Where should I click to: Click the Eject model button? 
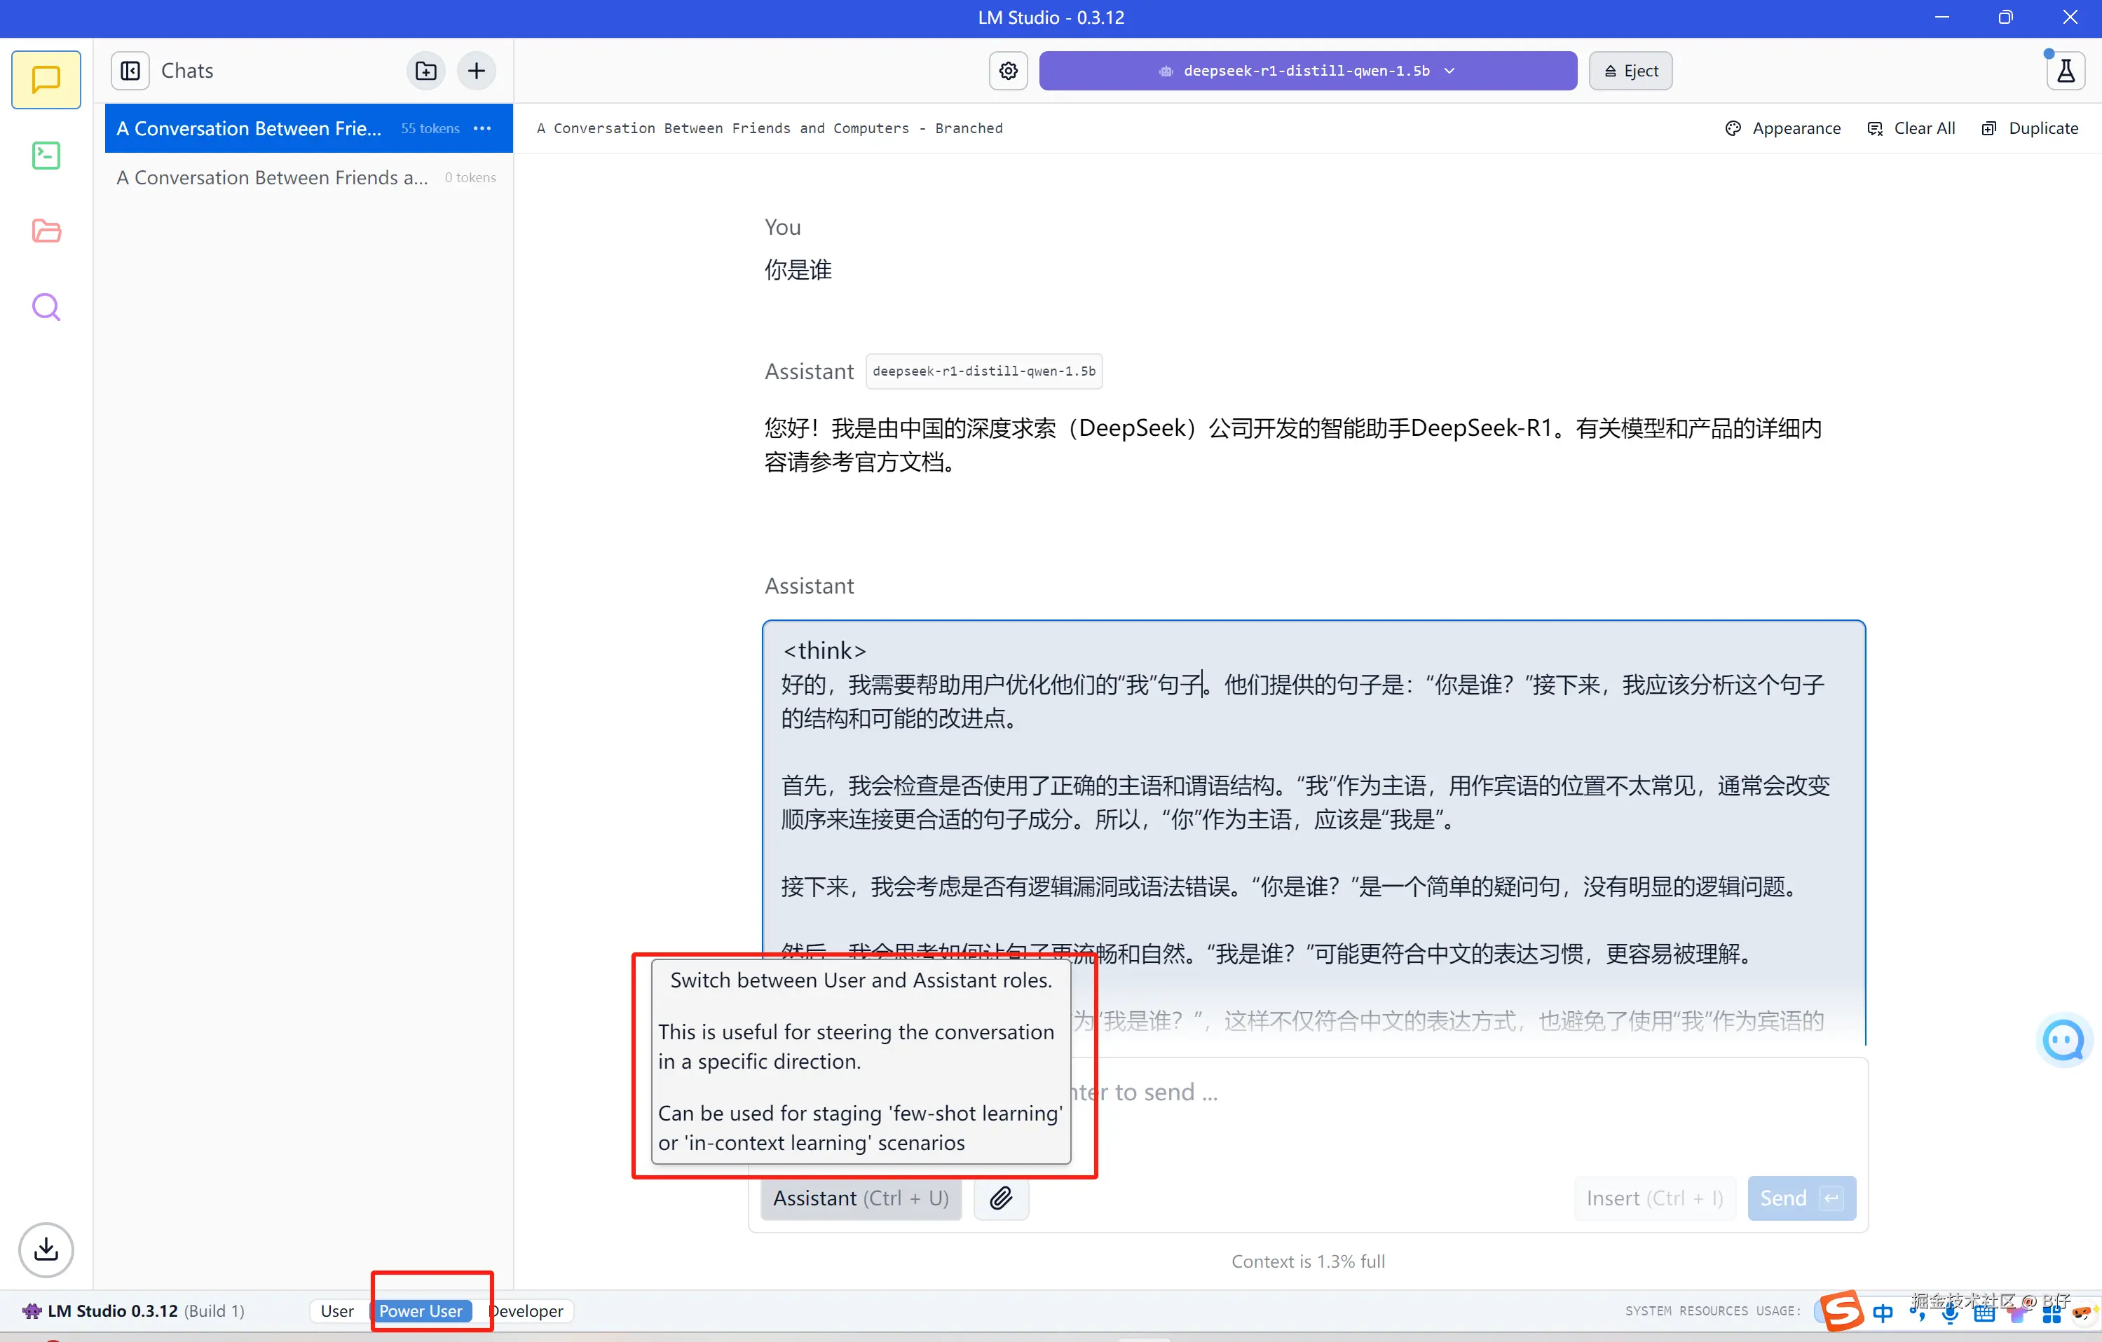[1630, 71]
